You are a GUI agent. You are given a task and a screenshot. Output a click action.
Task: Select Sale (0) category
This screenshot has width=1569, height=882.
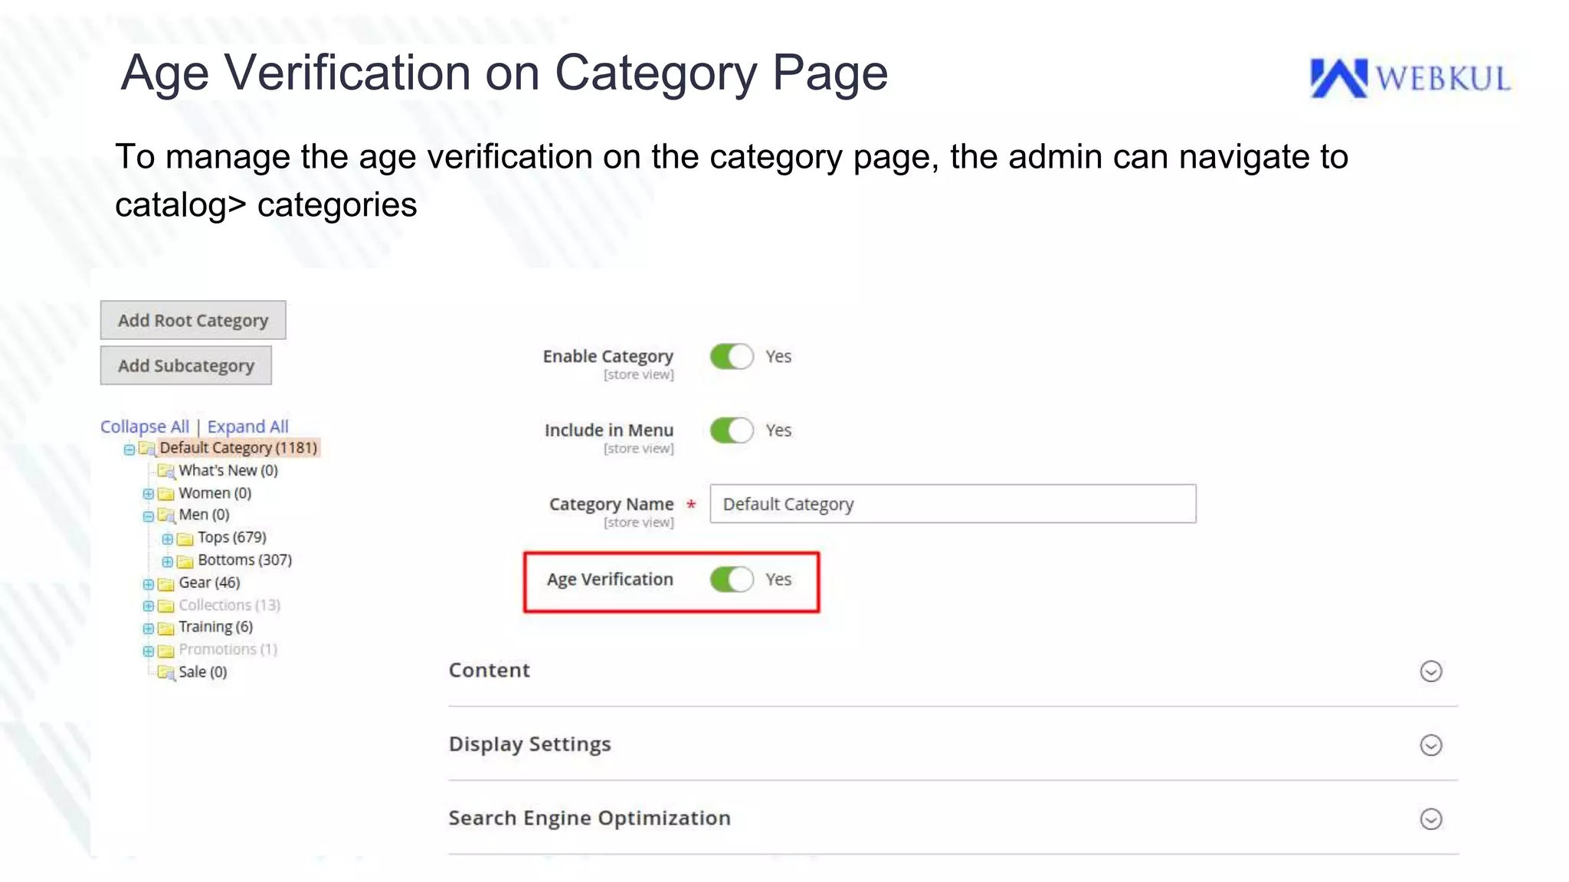point(203,672)
